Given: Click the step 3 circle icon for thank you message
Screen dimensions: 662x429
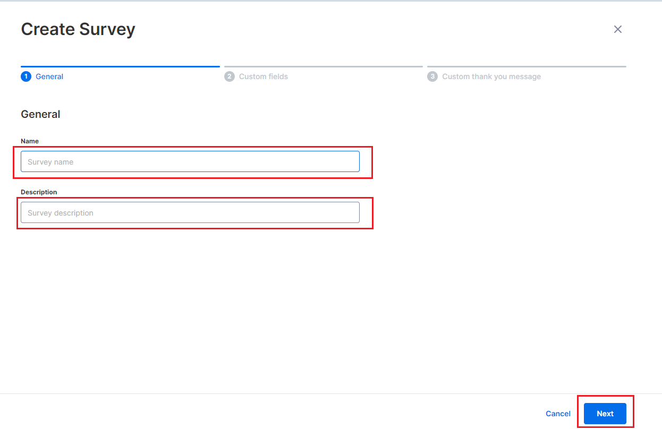Looking at the screenshot, I should point(432,76).
